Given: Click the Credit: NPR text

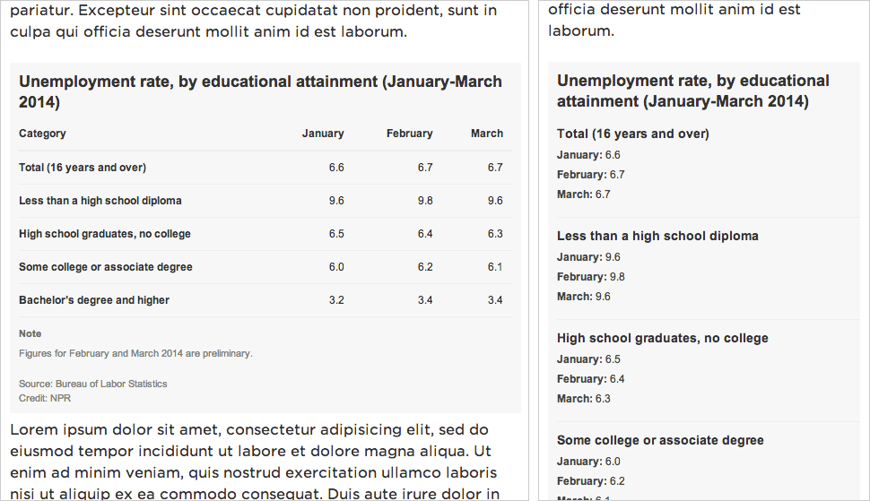Looking at the screenshot, I should tap(44, 398).
